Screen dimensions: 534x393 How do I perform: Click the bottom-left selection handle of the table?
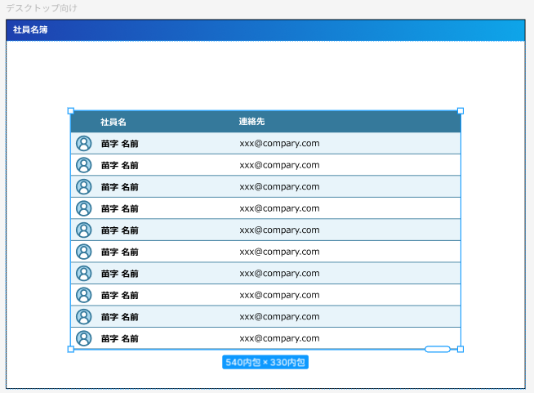click(71, 349)
